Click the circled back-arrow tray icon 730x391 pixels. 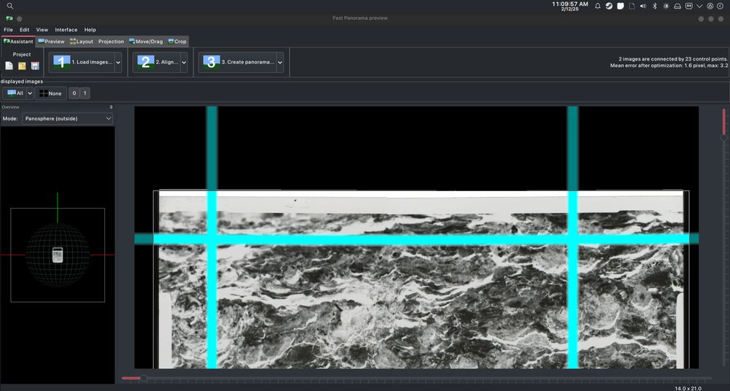click(720, 6)
